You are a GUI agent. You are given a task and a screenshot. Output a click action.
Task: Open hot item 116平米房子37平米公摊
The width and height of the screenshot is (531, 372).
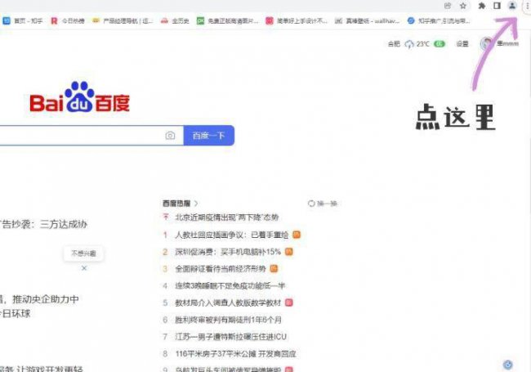[236, 354]
